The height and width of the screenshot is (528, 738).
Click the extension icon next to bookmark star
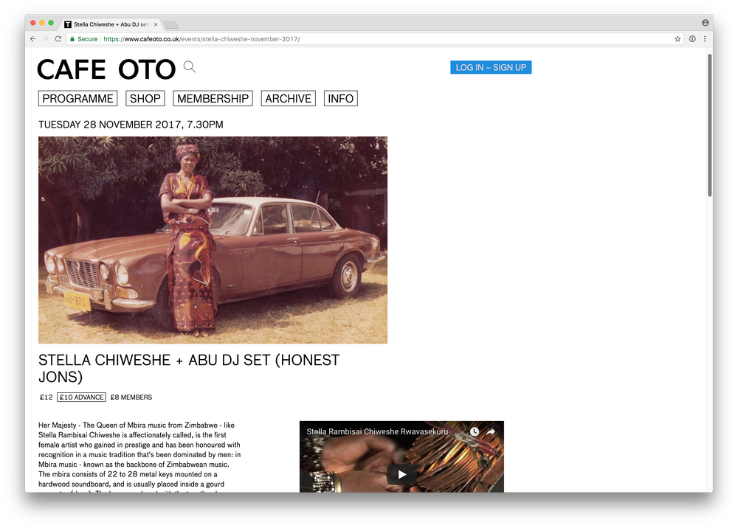[692, 39]
